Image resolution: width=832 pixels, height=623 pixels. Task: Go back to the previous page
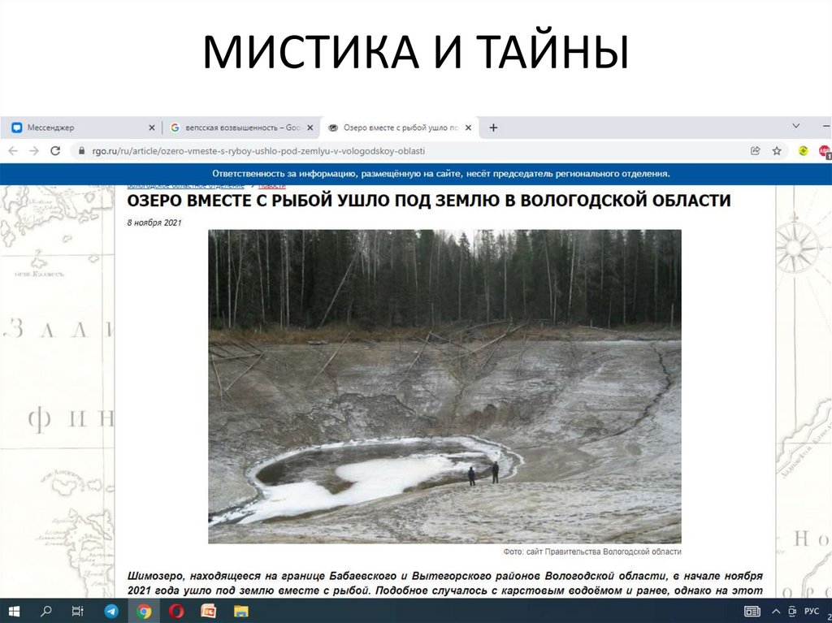click(x=13, y=151)
